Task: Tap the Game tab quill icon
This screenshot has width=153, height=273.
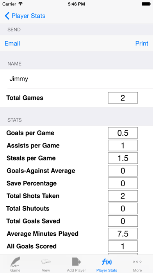Action: 15,262
